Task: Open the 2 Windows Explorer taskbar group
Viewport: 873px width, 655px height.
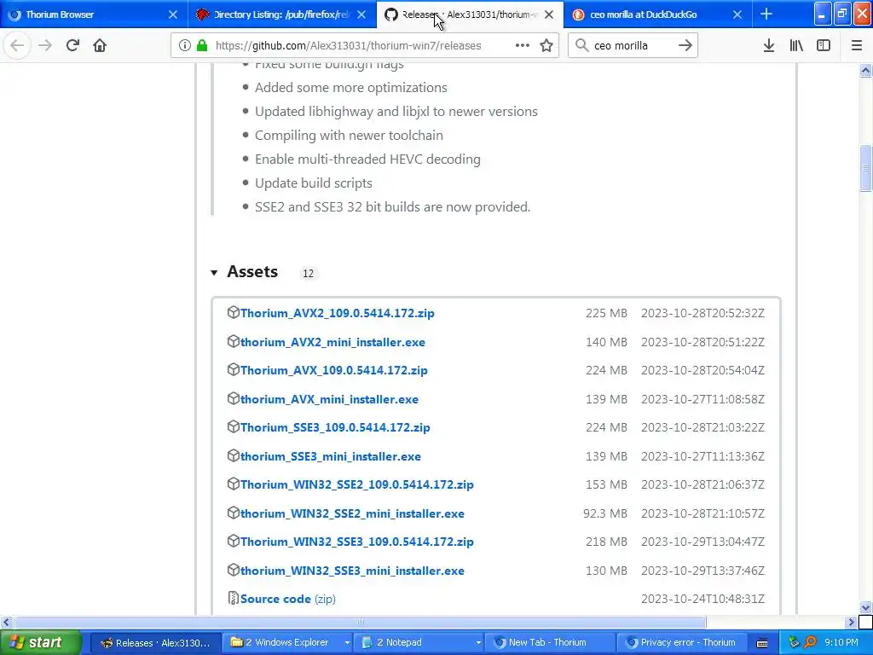Action: pyautogui.click(x=286, y=643)
